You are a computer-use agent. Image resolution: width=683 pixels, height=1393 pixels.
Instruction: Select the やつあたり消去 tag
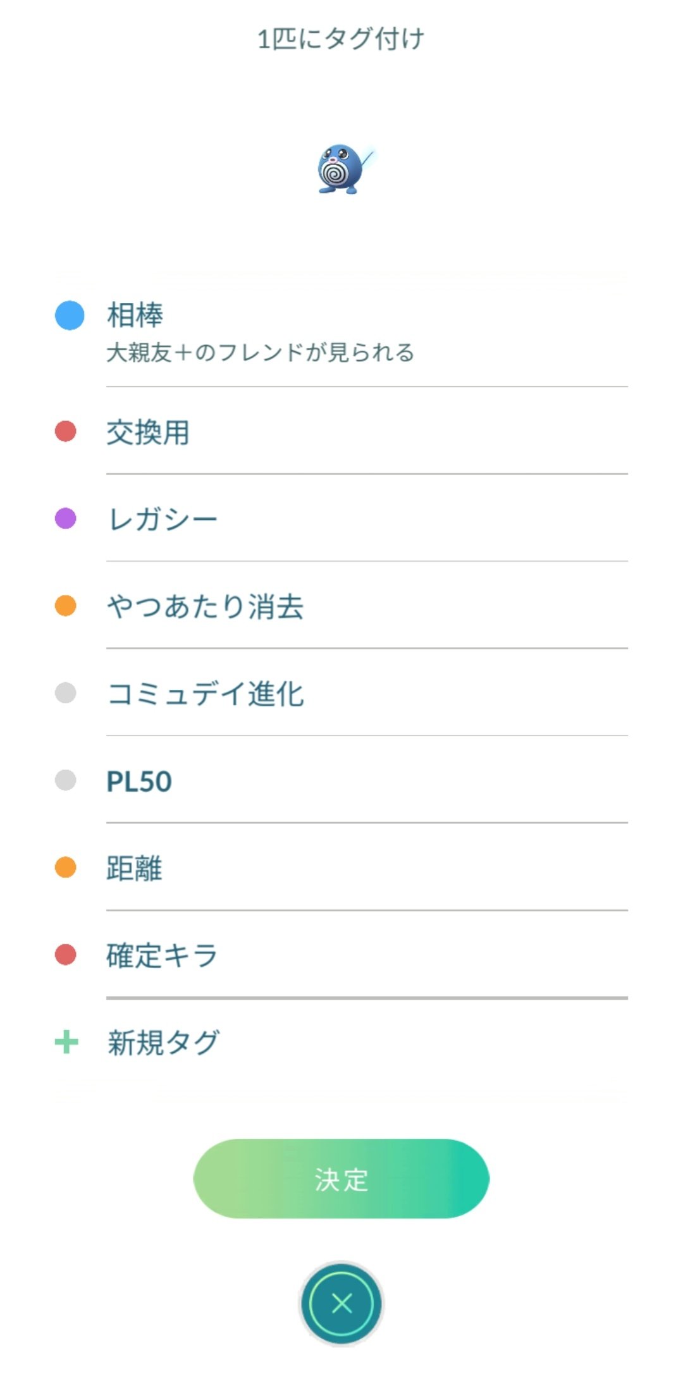point(205,607)
